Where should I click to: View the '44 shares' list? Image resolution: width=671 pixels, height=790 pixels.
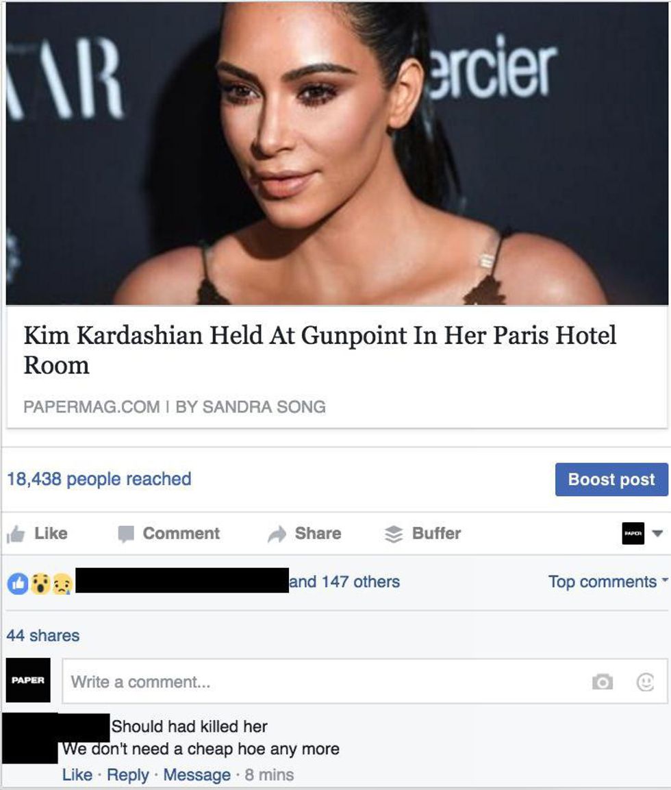43,635
